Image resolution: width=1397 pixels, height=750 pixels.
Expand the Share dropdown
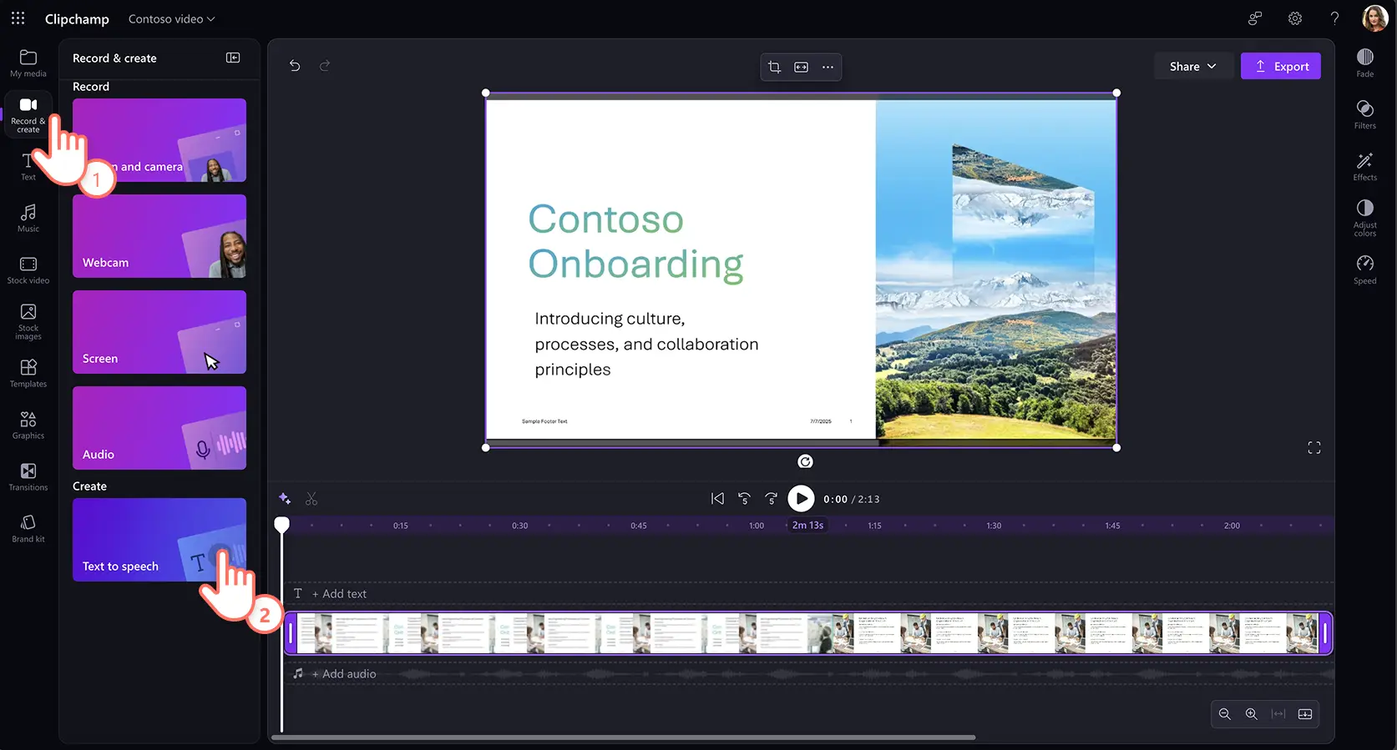tap(1193, 67)
